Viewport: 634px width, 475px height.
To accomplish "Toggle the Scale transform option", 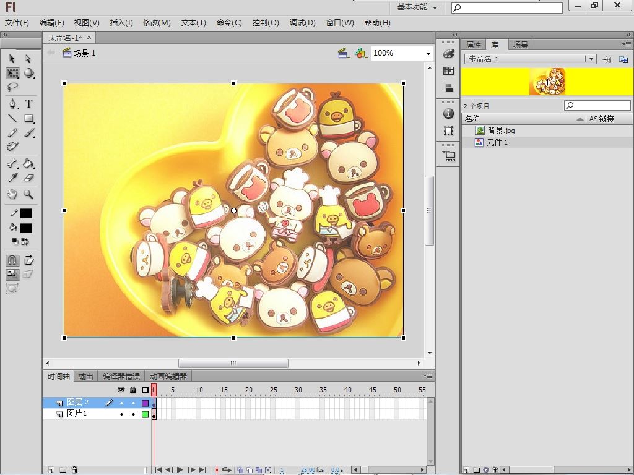I will coord(12,274).
